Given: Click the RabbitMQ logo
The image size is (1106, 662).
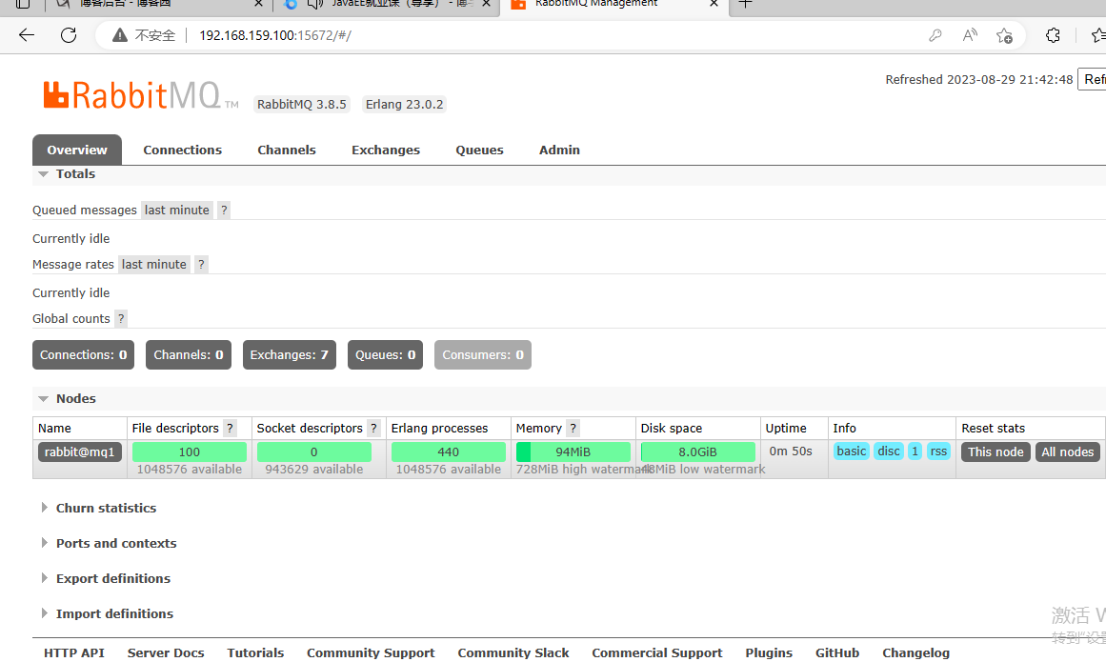Looking at the screenshot, I should click(140, 95).
